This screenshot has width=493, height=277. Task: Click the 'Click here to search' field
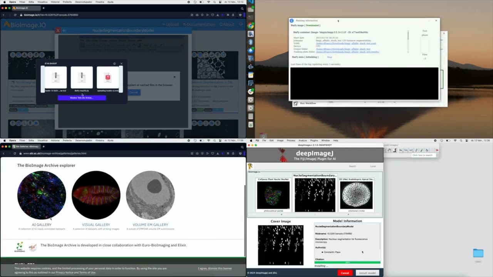pos(422,155)
